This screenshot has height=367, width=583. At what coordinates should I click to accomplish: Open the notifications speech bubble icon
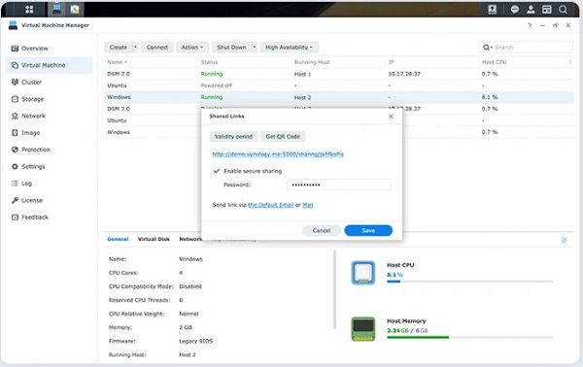point(515,10)
